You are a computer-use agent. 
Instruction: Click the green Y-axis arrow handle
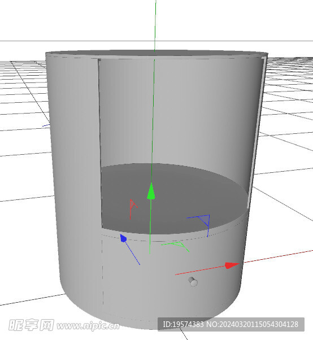coord(151,191)
